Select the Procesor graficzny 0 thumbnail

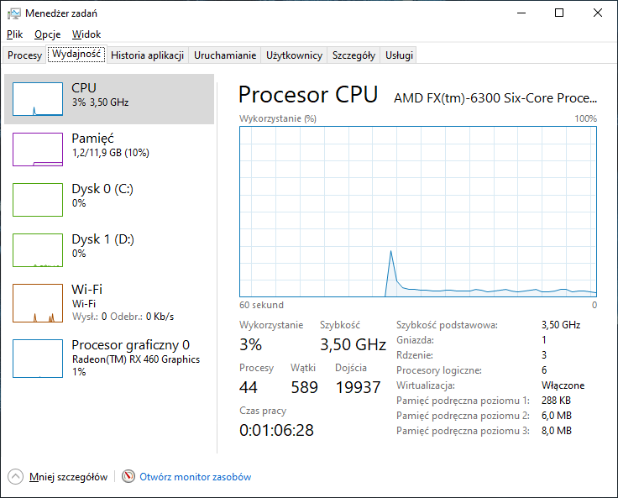click(x=38, y=359)
